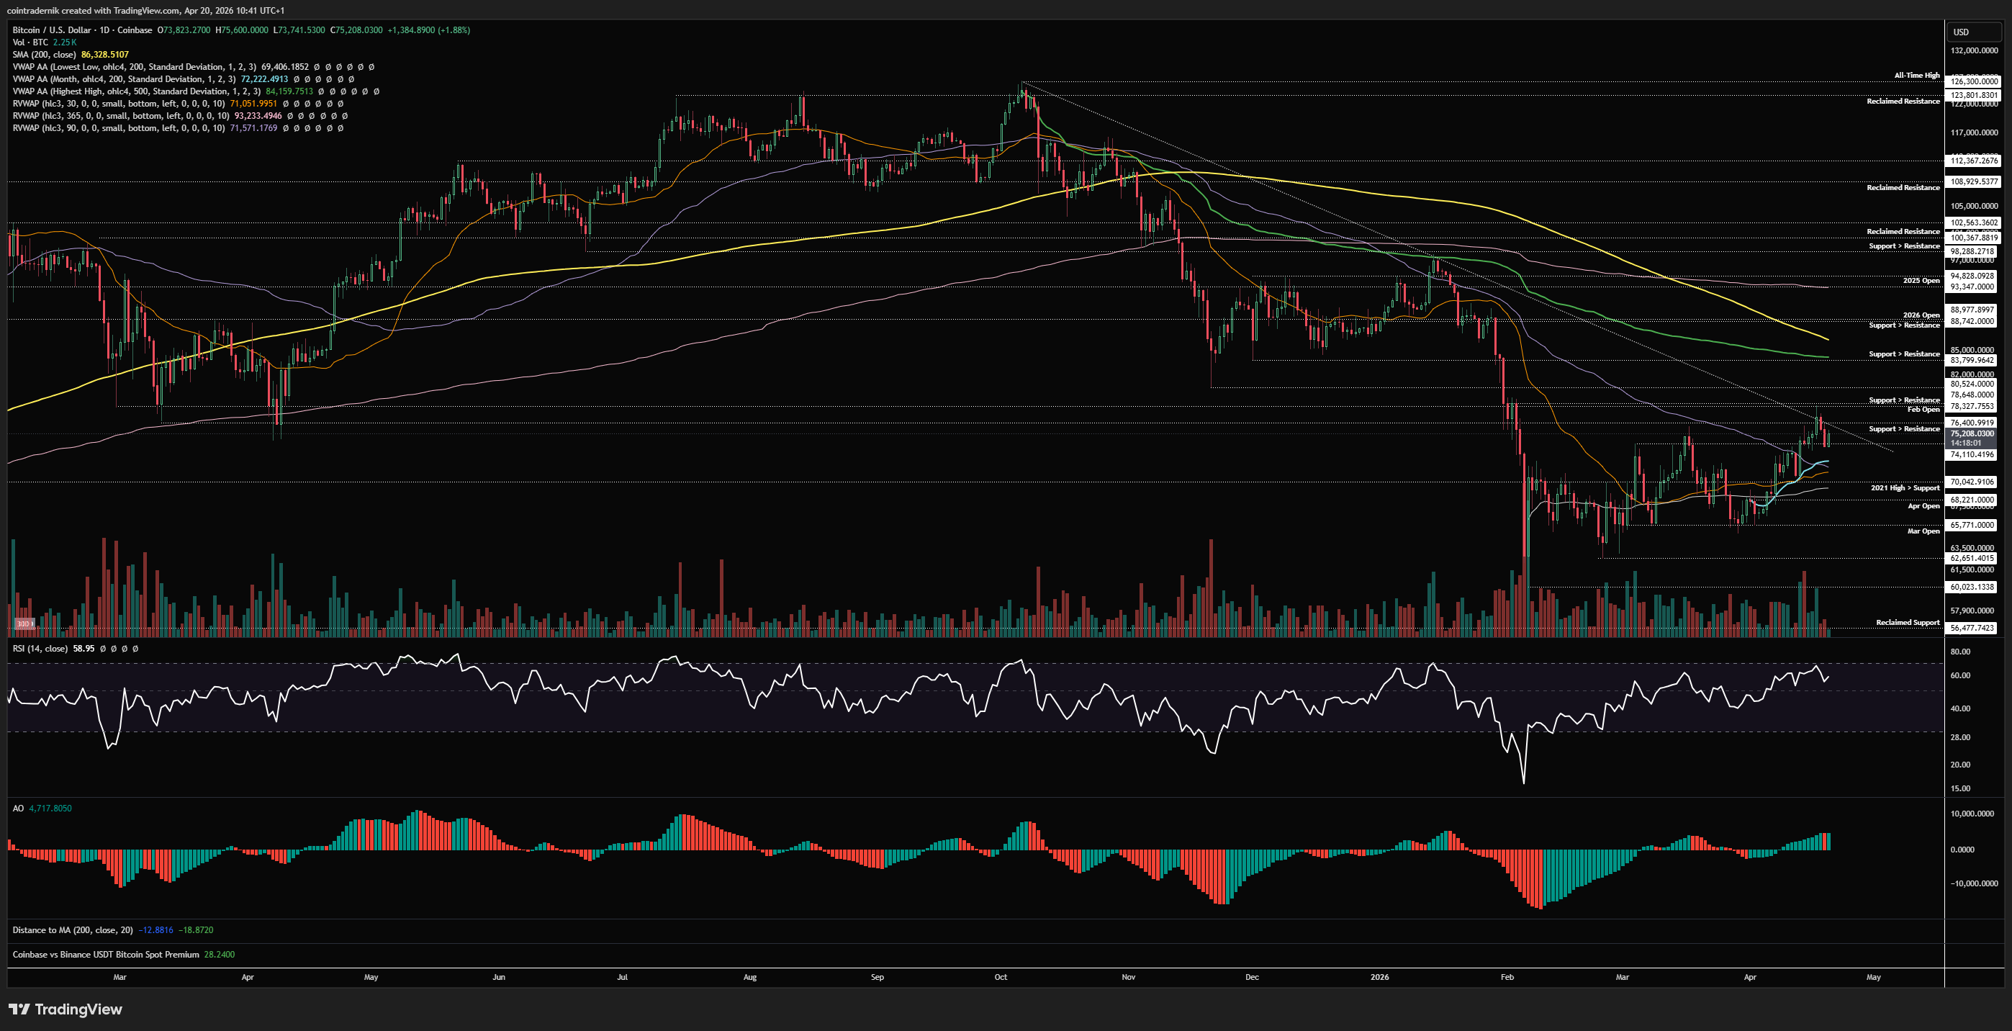This screenshot has height=1031, width=2012.
Task: Click the Bitcoin / U.S. Dollar symbol title
Action: point(52,30)
